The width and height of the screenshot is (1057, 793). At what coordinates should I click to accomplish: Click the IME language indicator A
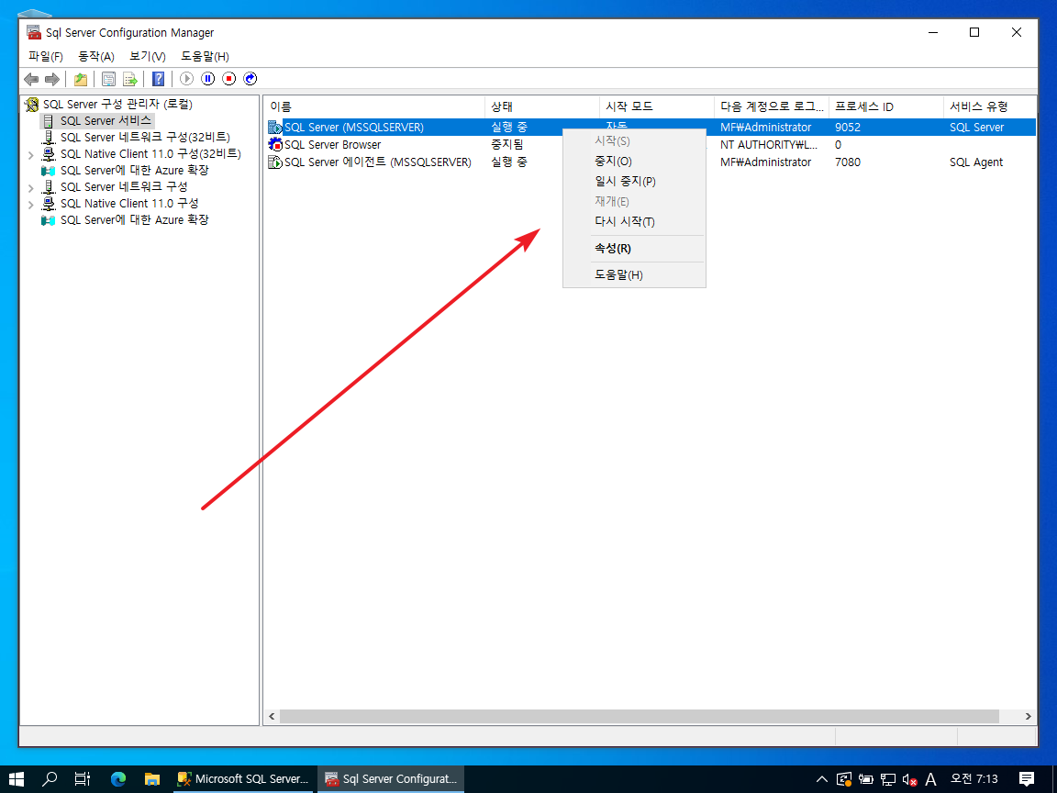click(931, 779)
